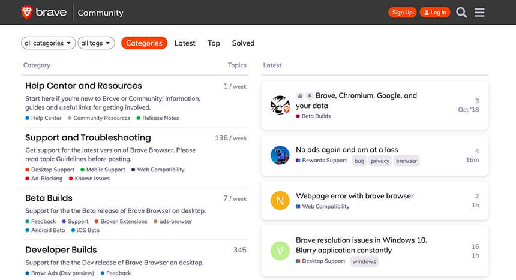The height and width of the screenshot is (280, 516).
Task: Open search with the magnifier icon
Action: click(461, 13)
